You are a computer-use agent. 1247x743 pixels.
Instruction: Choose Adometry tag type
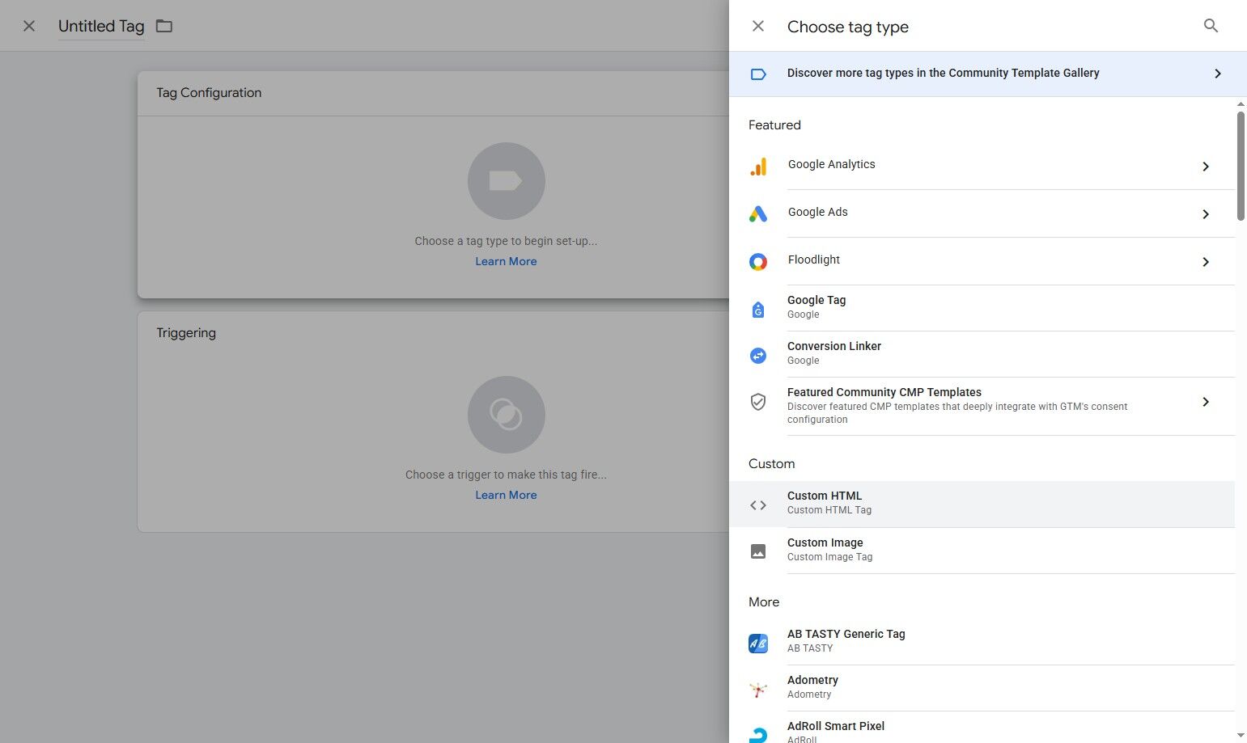click(x=982, y=688)
